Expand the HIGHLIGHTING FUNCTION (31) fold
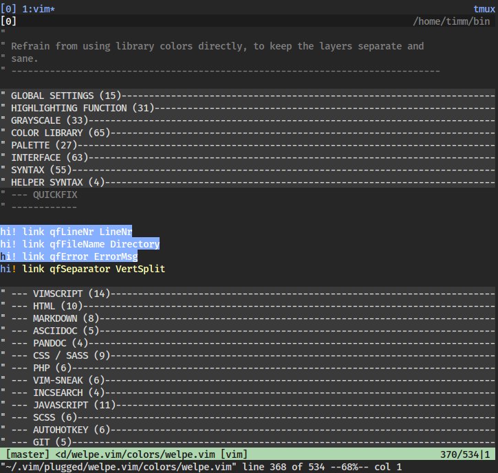Screen dimensions: 498x473 pyautogui.click(x=248, y=108)
